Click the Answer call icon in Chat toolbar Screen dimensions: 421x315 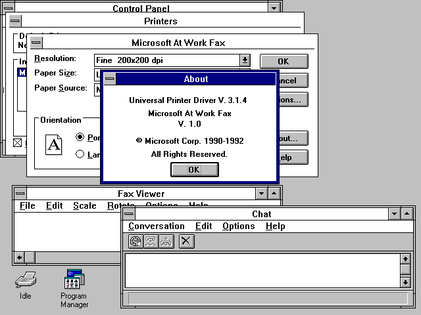click(x=151, y=241)
